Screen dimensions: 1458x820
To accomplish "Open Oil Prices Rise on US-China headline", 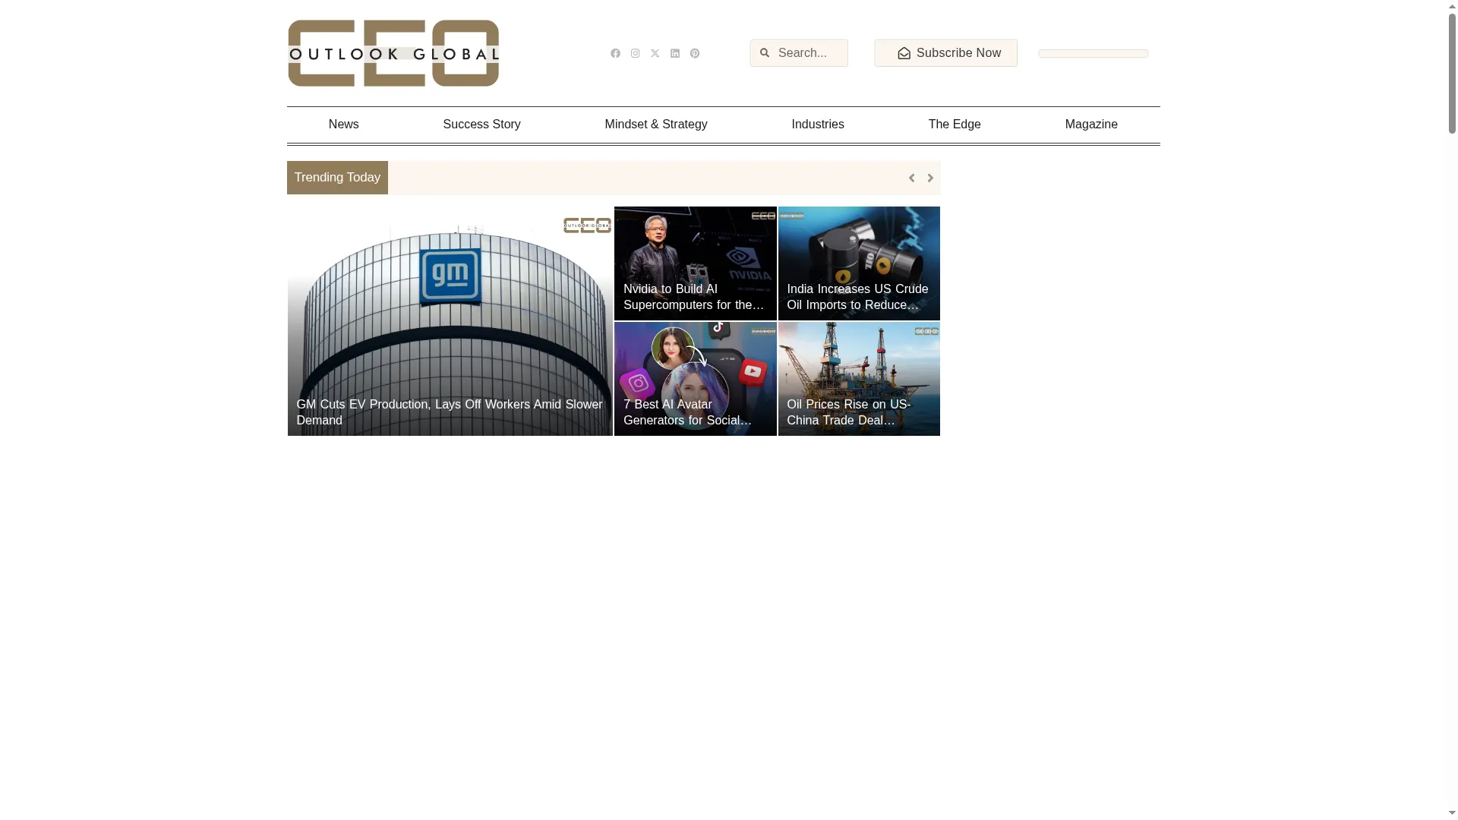I will coord(848,412).
